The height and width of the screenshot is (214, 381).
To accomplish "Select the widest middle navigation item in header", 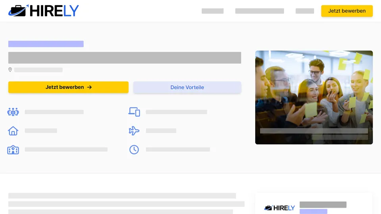I will 259,11.
